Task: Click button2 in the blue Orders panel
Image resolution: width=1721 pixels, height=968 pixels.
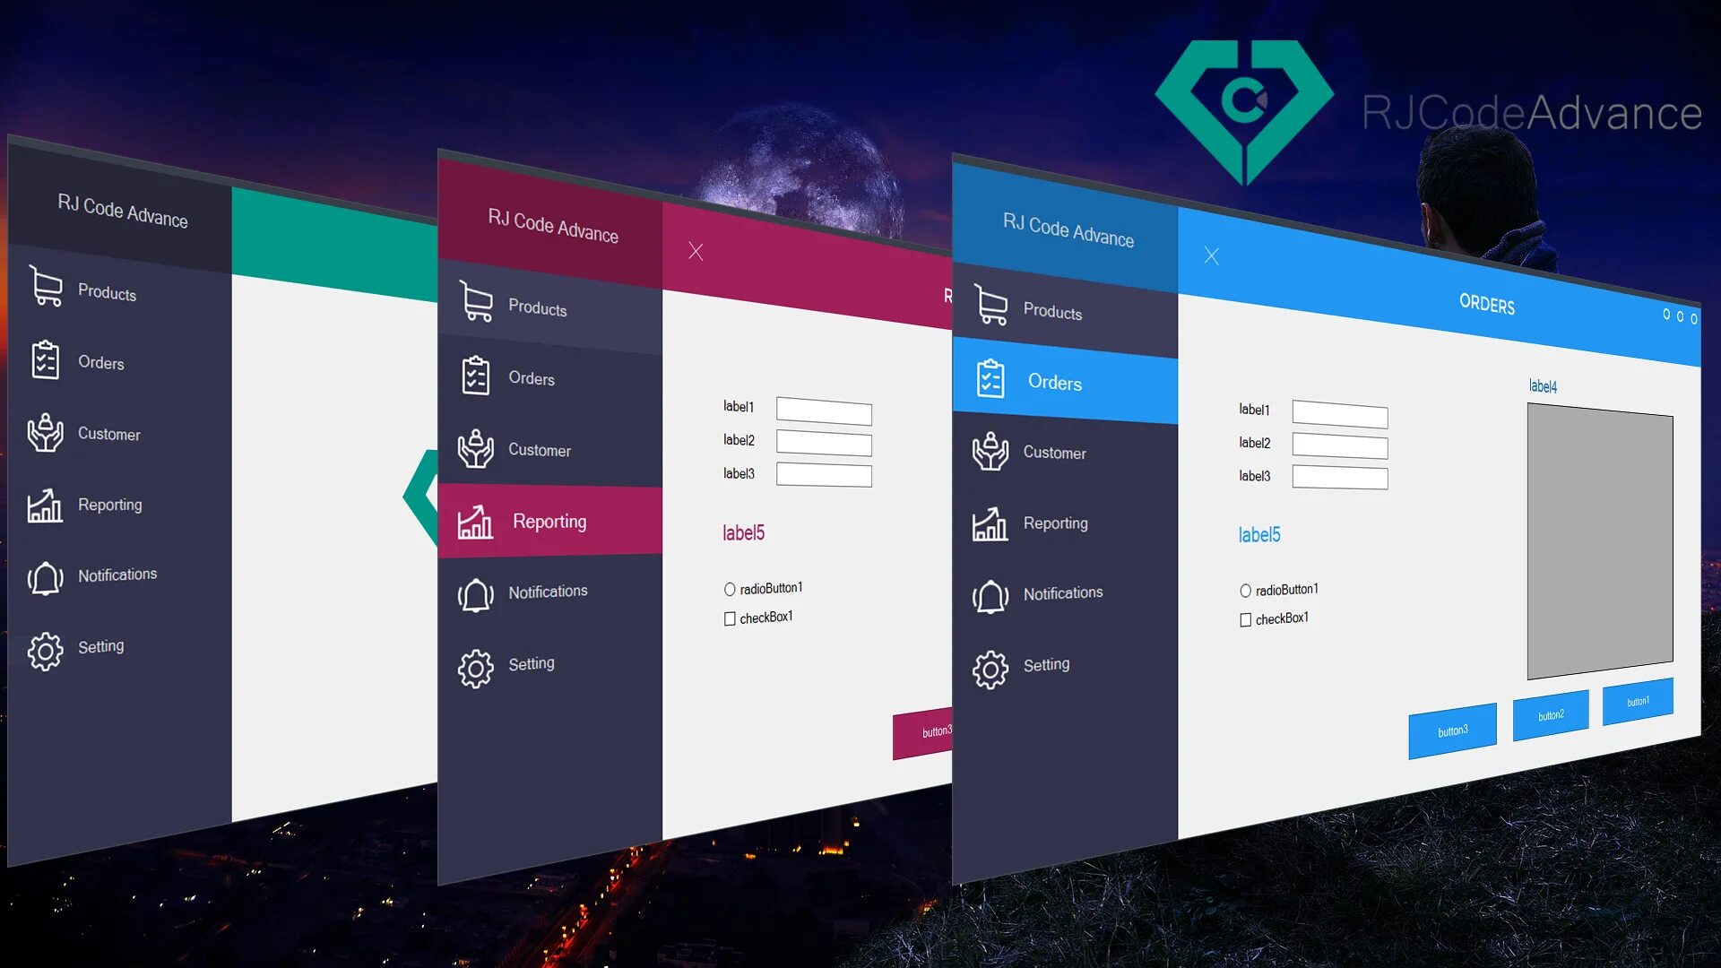Action: coord(1550,713)
